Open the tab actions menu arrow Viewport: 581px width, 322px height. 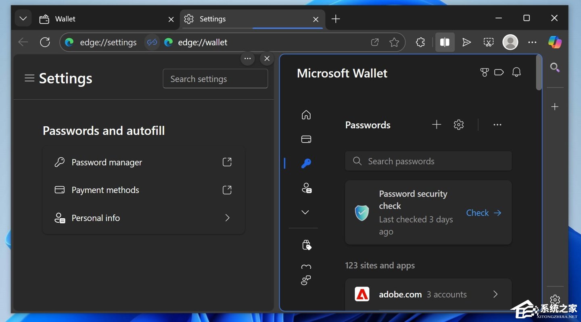click(x=23, y=19)
